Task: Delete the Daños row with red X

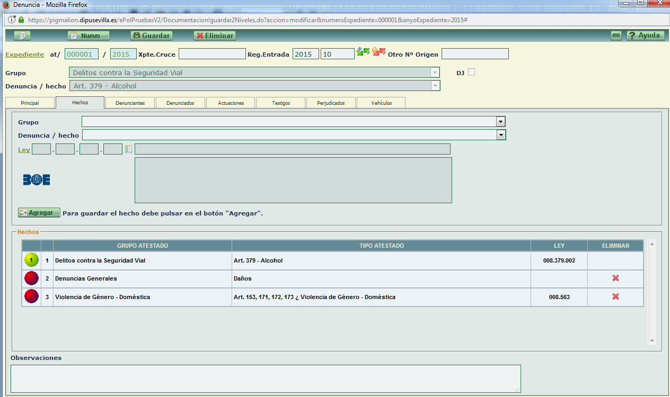Action: point(615,278)
